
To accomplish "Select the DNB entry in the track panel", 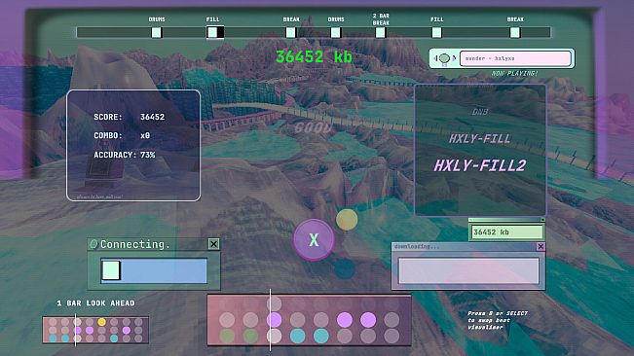I will pyautogui.click(x=480, y=112).
